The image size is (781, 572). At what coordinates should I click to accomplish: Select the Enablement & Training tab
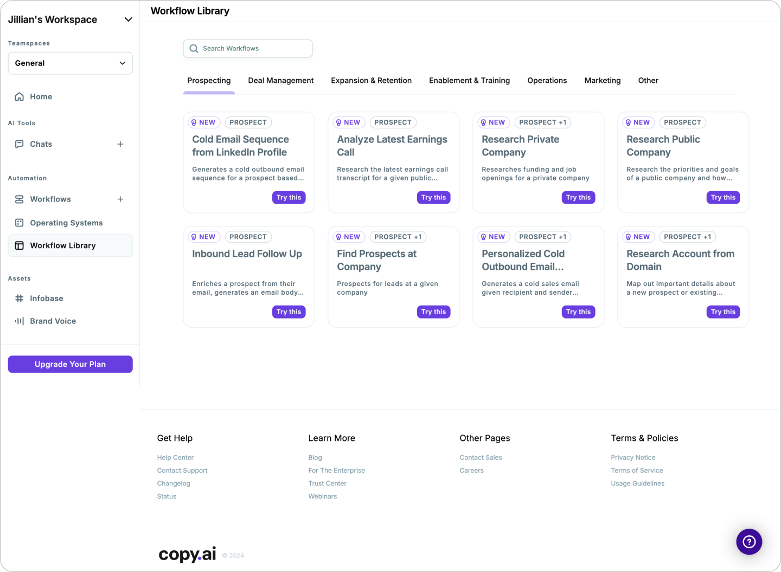[x=470, y=81]
